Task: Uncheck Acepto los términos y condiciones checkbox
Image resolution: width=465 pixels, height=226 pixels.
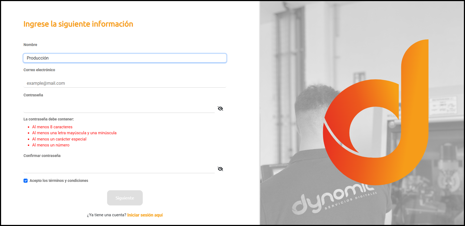Action: [x=25, y=181]
